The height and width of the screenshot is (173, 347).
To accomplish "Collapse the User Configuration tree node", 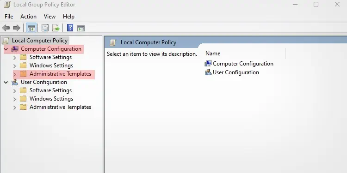I will point(6,82).
